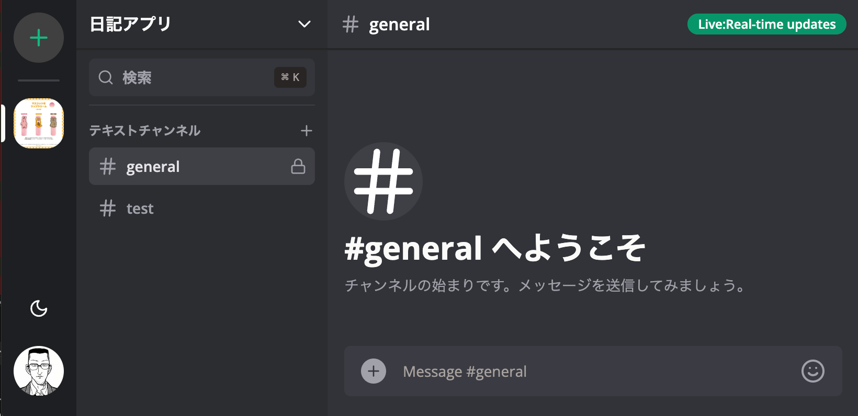Open the emoji picker smiley icon
This screenshot has width=858, height=416.
[812, 371]
